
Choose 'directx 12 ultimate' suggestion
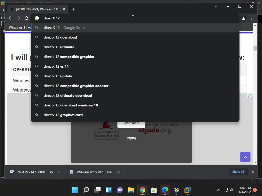[x=135, y=47]
